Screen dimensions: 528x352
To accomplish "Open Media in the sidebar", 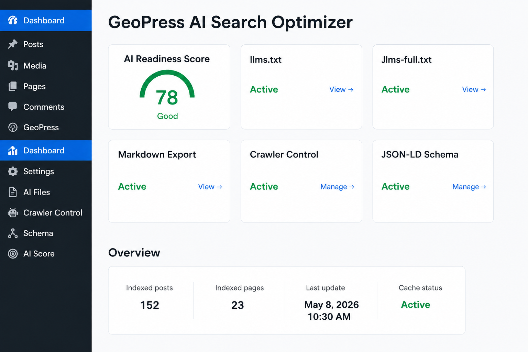I will (46, 65).
